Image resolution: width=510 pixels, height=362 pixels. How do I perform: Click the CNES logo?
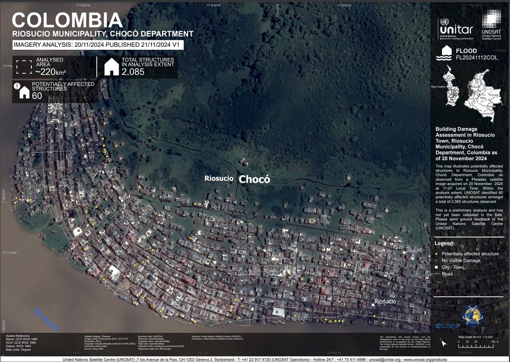(x=447, y=325)
